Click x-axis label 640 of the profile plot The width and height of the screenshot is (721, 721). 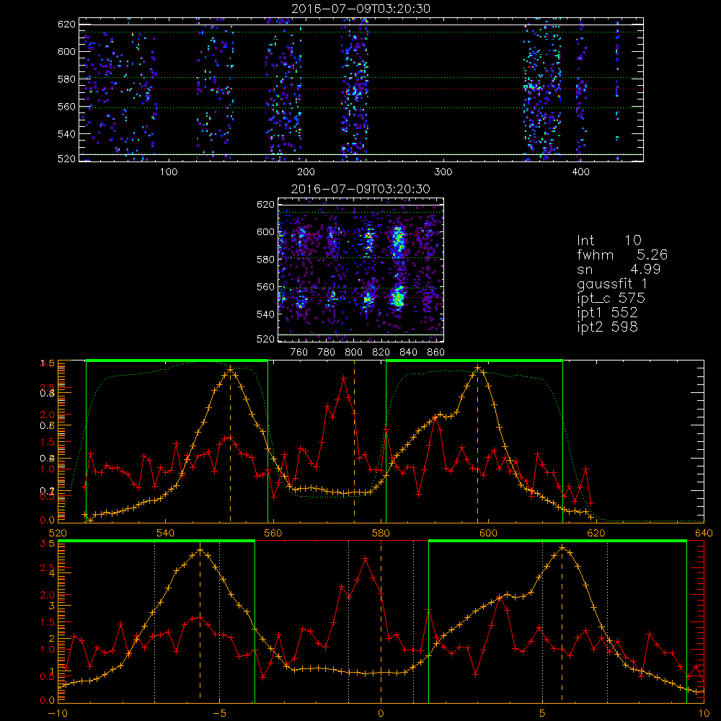[704, 534]
